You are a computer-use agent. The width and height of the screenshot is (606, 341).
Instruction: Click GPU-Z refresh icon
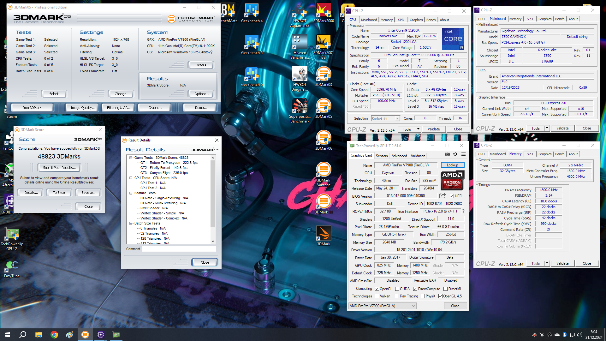point(455,154)
